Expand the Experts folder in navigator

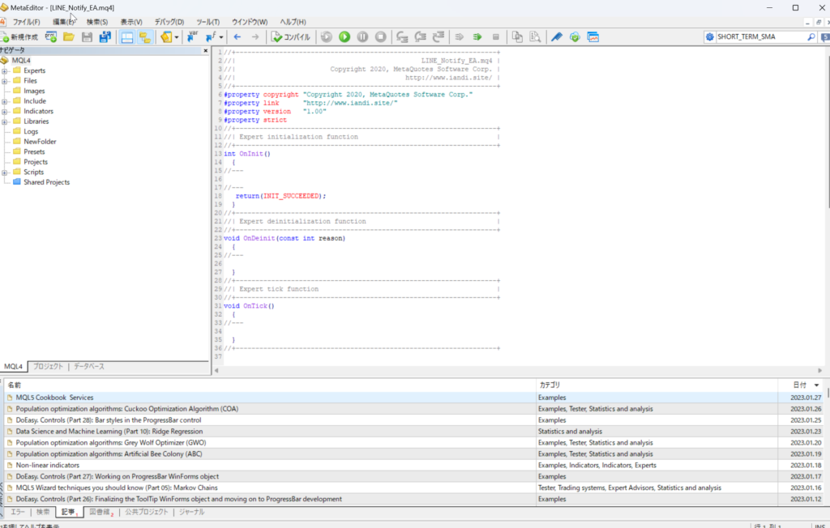pos(5,71)
